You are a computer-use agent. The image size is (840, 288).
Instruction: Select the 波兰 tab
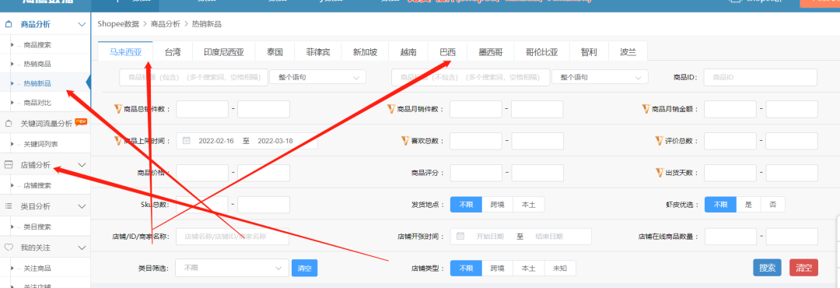[628, 52]
